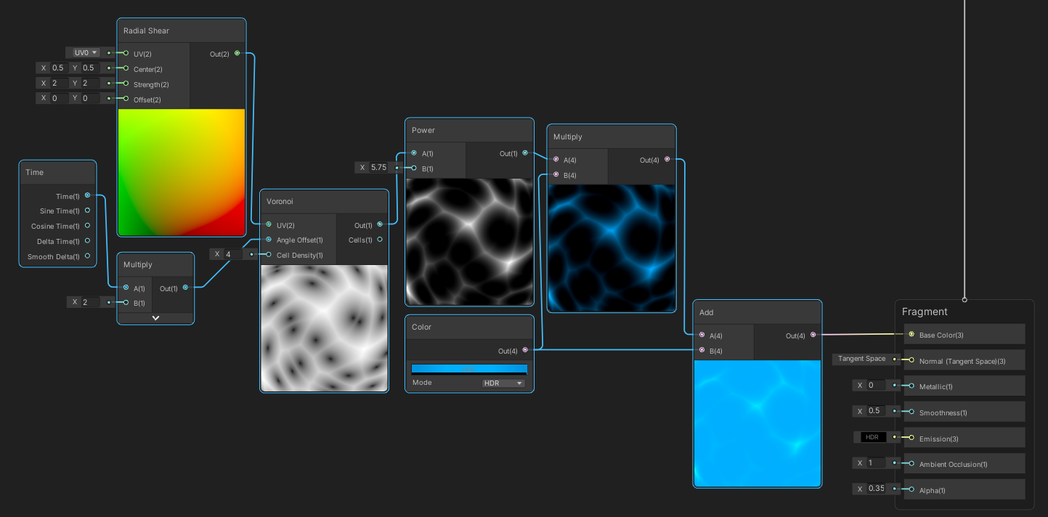Select the Power node title
Viewport: 1048px width, 517px height.
point(423,130)
